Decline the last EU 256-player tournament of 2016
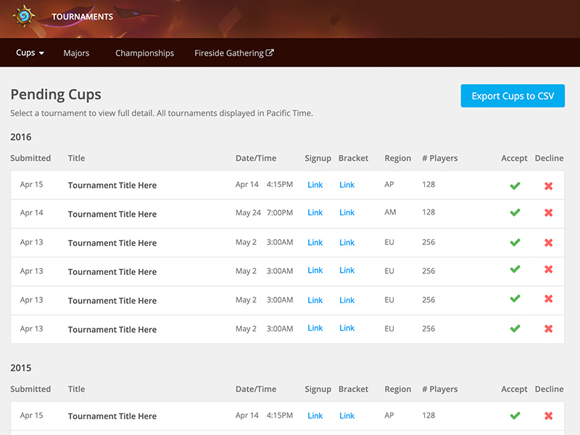The image size is (580, 435). 549,328
